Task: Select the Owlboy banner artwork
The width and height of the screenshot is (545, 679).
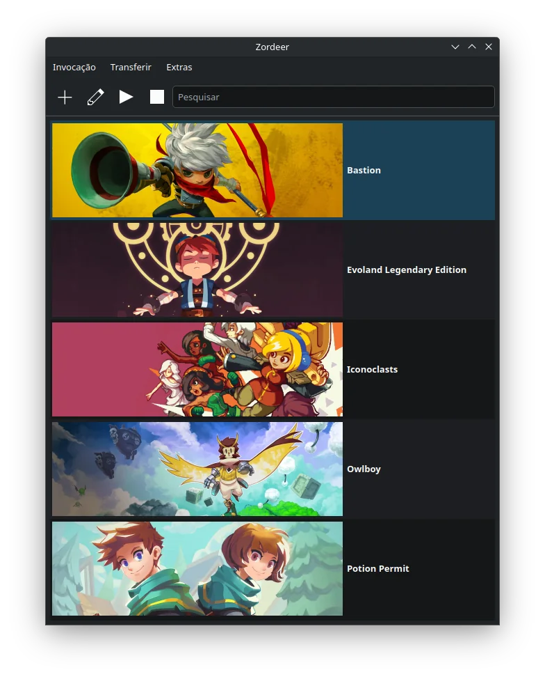Action: tap(197, 469)
